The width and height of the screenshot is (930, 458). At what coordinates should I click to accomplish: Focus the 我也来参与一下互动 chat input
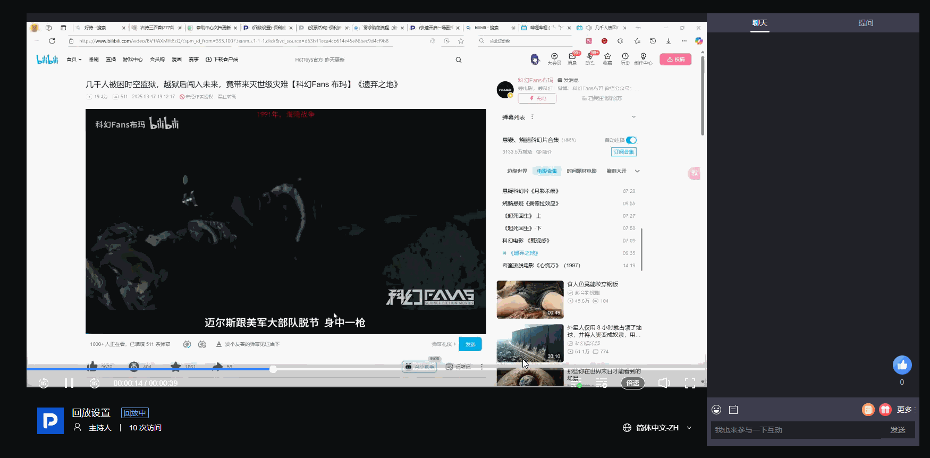tap(796, 430)
